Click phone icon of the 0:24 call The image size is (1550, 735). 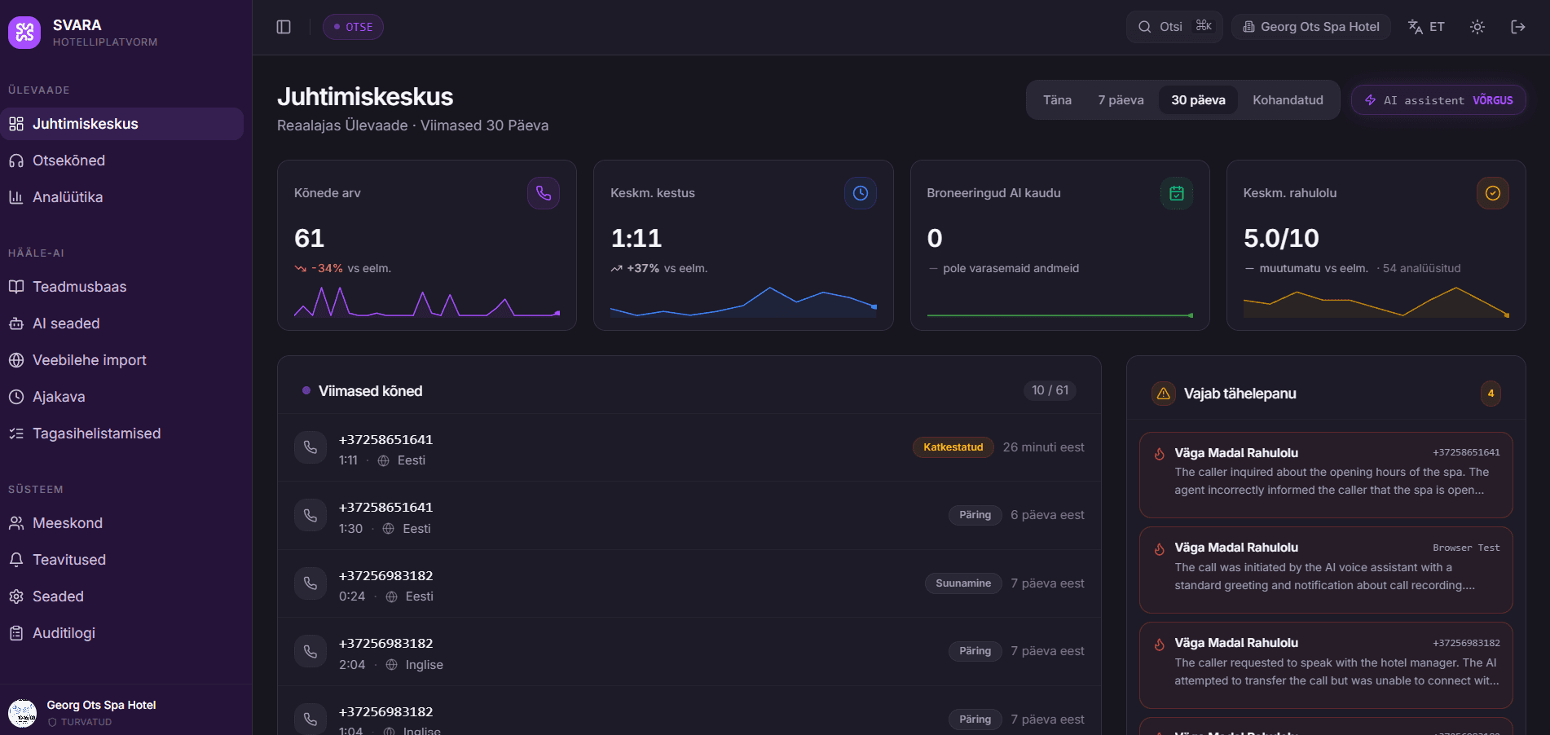click(310, 583)
